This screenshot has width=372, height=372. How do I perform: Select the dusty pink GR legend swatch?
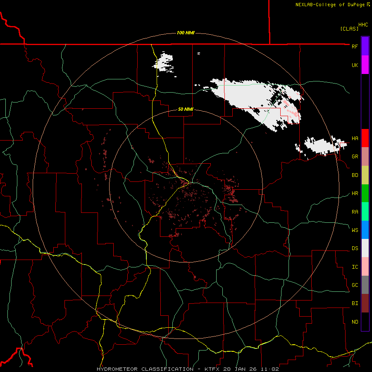[365, 157]
